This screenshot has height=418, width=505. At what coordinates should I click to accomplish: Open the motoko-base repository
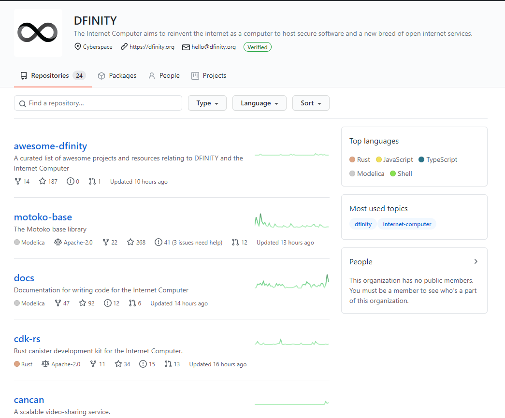click(43, 217)
